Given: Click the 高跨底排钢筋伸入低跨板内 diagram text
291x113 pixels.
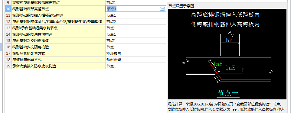Looking at the screenshot, I should 225,15.
